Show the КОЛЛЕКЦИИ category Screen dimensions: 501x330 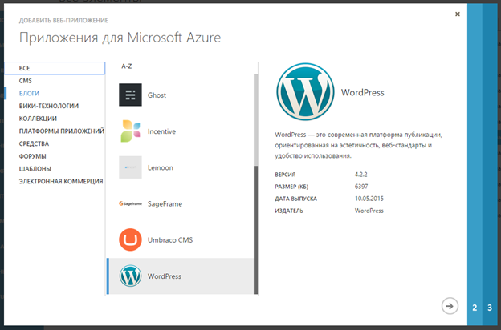coord(38,119)
